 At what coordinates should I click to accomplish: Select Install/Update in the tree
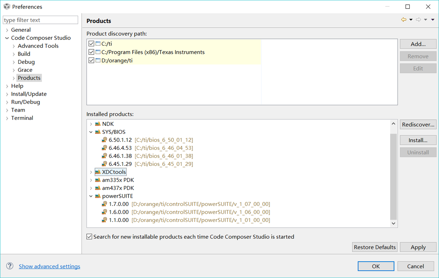29,94
